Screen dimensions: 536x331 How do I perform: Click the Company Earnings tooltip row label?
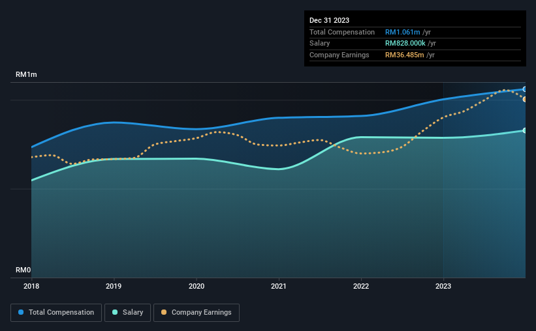tap(339, 55)
